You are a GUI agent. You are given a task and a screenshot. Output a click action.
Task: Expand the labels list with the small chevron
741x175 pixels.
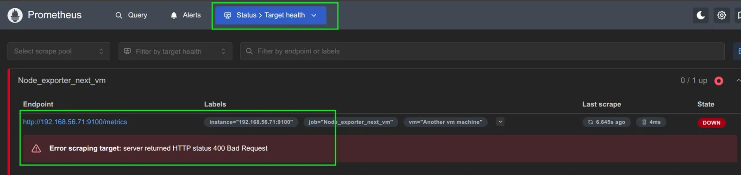pos(500,122)
